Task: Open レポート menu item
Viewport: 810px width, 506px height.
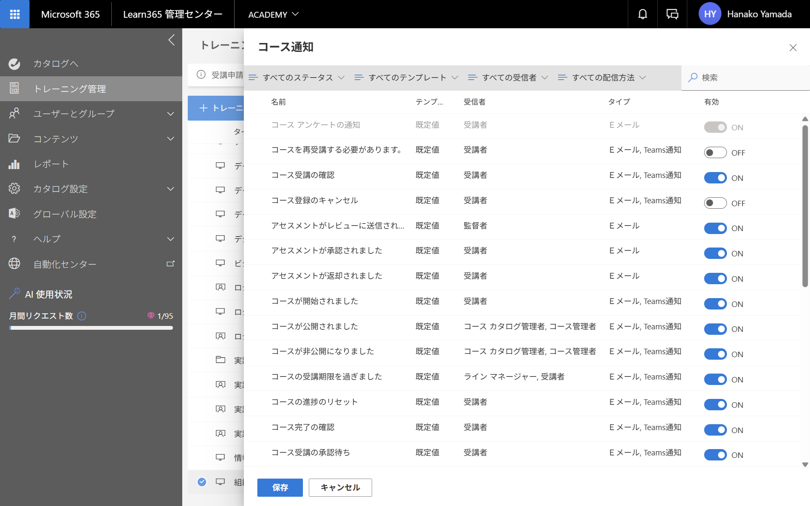Action: [91, 164]
